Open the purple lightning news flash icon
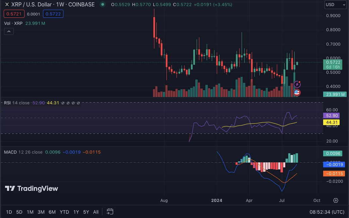The height and width of the screenshot is (218, 349). point(297,84)
